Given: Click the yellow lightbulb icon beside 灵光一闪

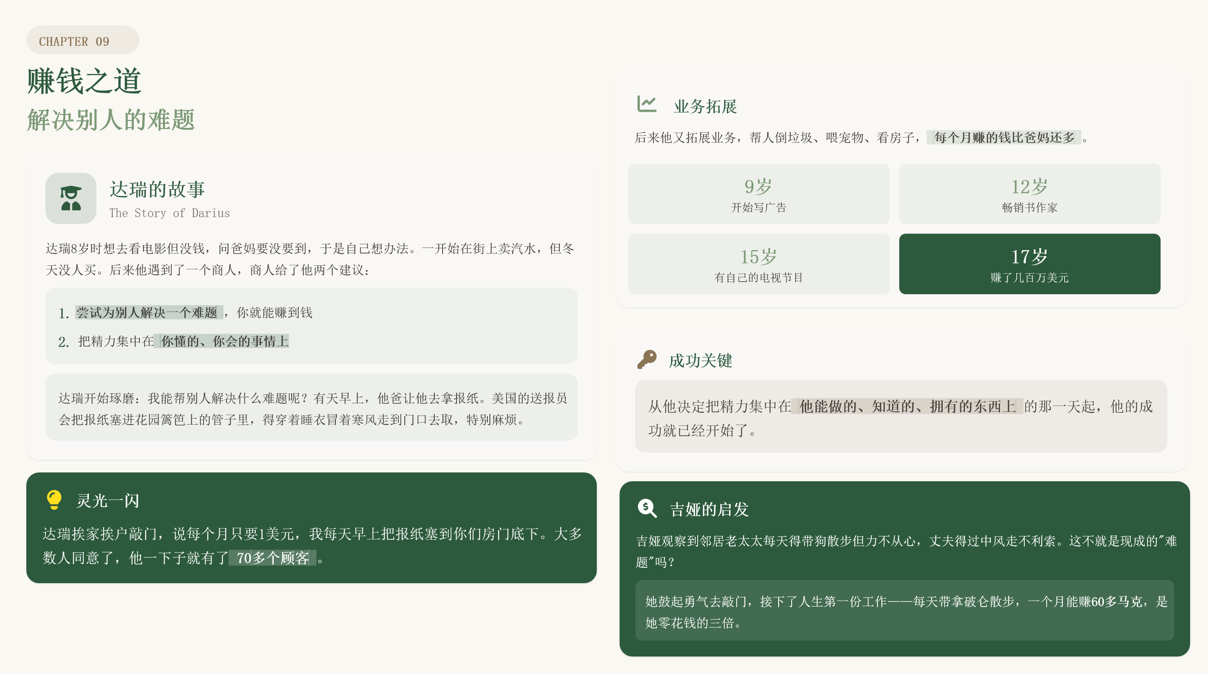Looking at the screenshot, I should point(55,500).
